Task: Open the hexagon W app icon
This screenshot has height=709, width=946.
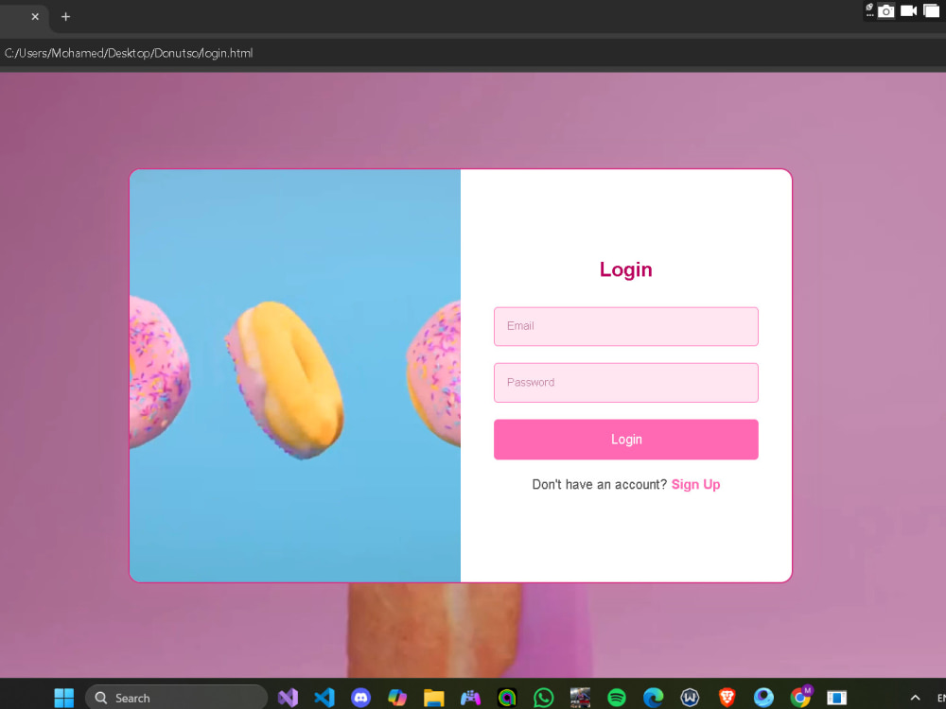Action: [691, 698]
